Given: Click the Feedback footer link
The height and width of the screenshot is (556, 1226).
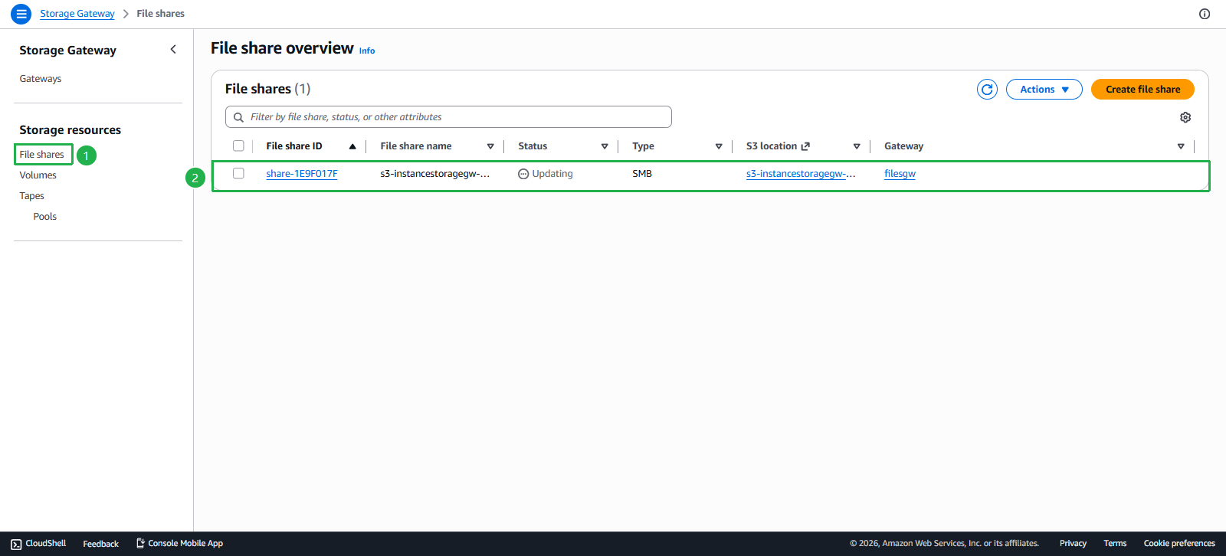Looking at the screenshot, I should click(101, 544).
